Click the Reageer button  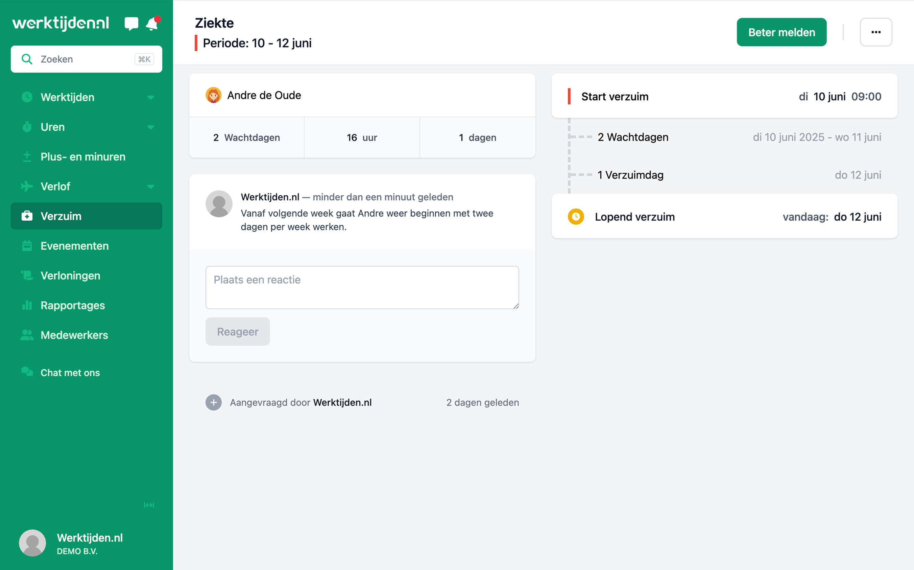(238, 332)
